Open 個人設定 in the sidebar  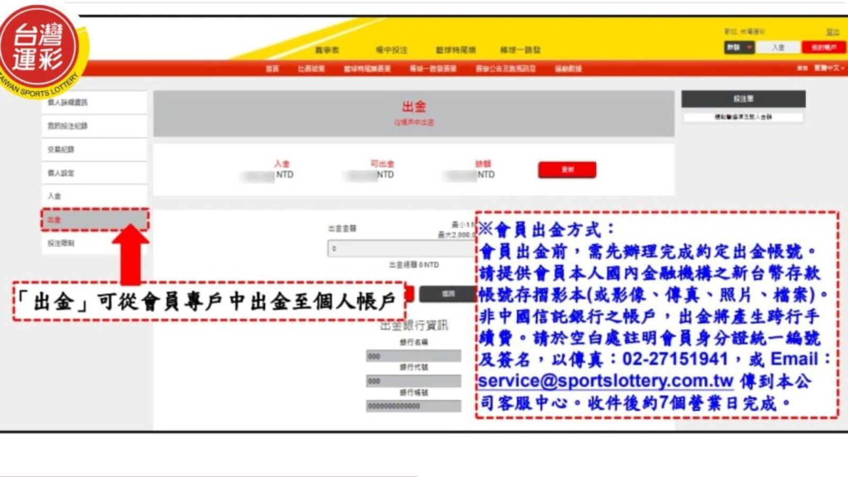[x=94, y=173]
